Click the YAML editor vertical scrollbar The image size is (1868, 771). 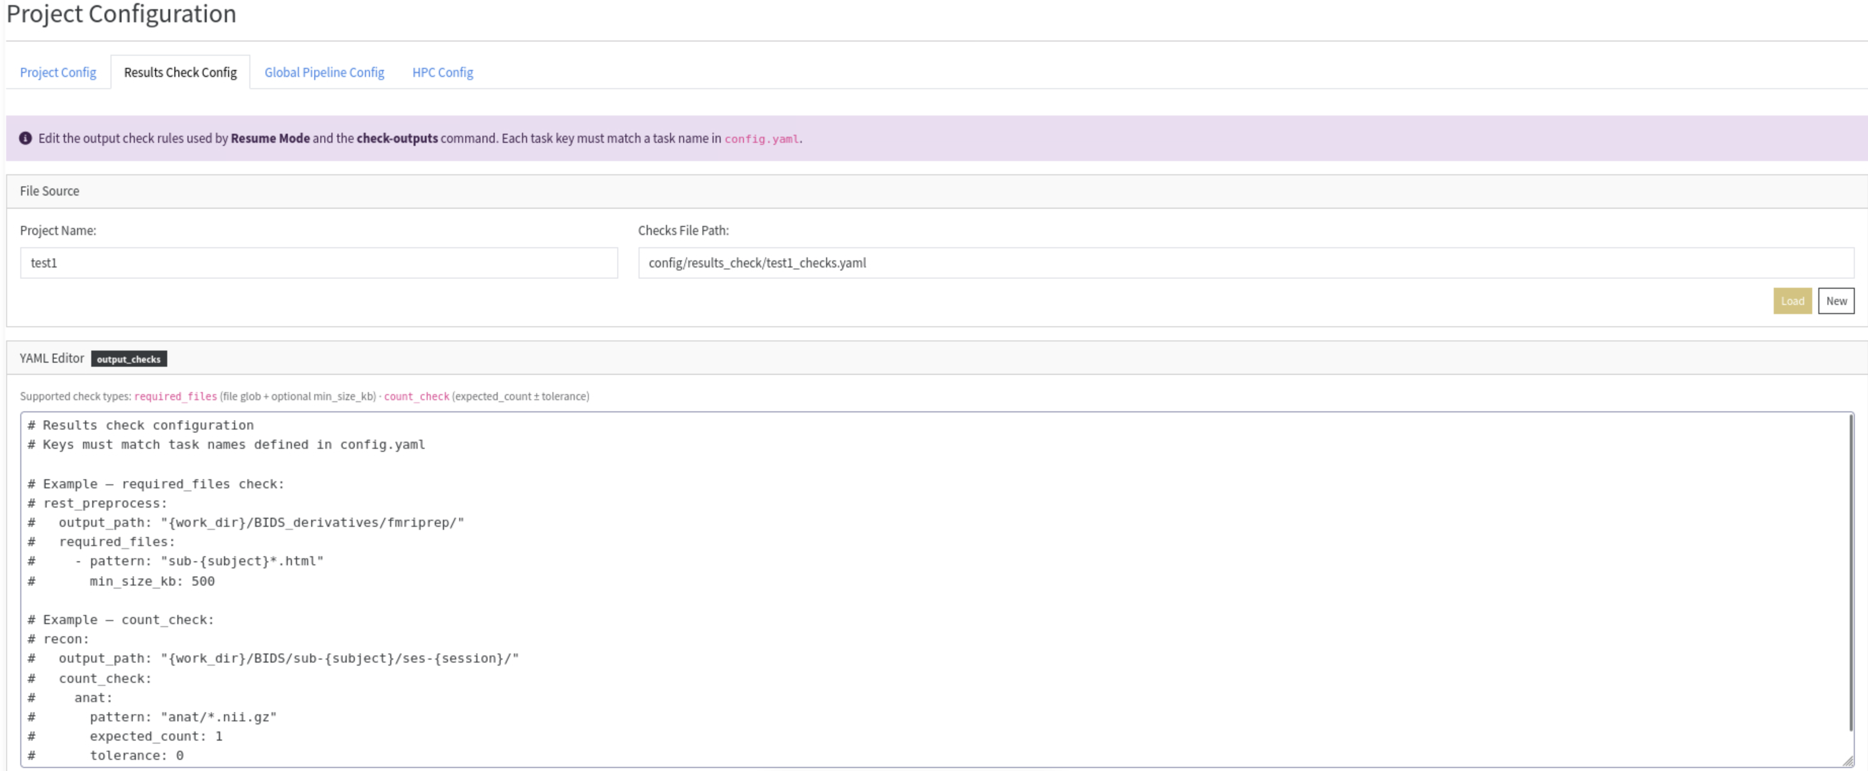(1851, 572)
